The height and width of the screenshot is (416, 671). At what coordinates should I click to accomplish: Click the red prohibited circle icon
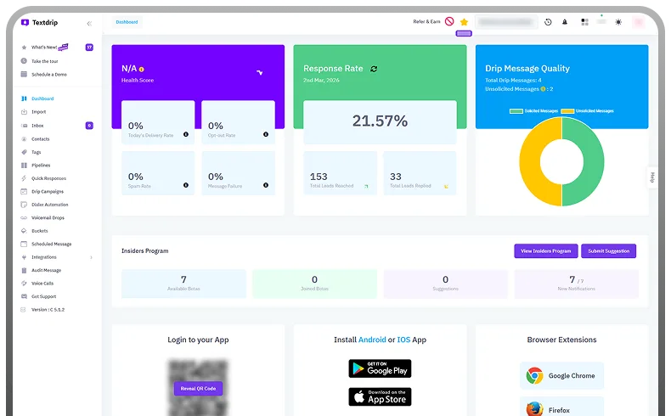(x=449, y=21)
